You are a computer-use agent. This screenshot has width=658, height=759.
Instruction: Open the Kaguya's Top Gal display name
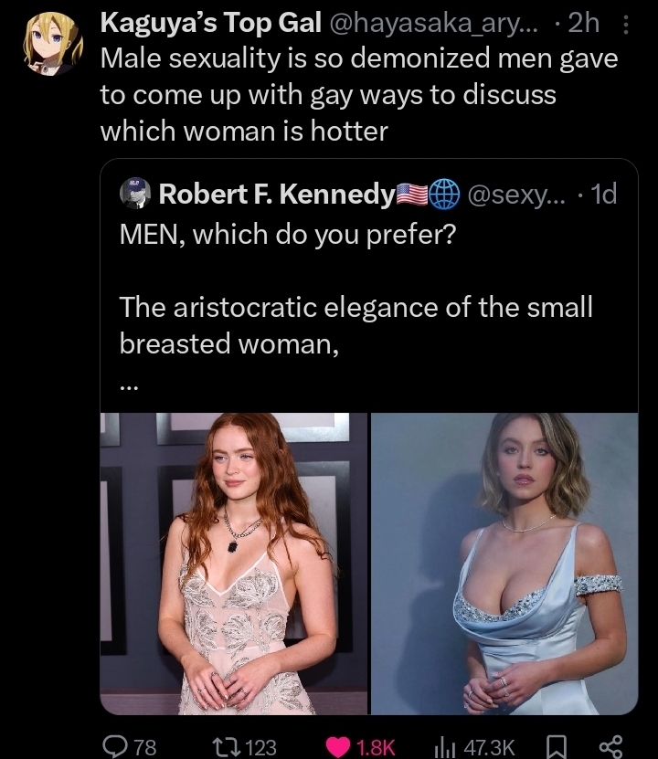tap(210, 23)
